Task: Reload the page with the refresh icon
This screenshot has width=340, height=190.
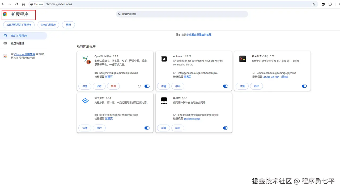Action: point(16,4)
